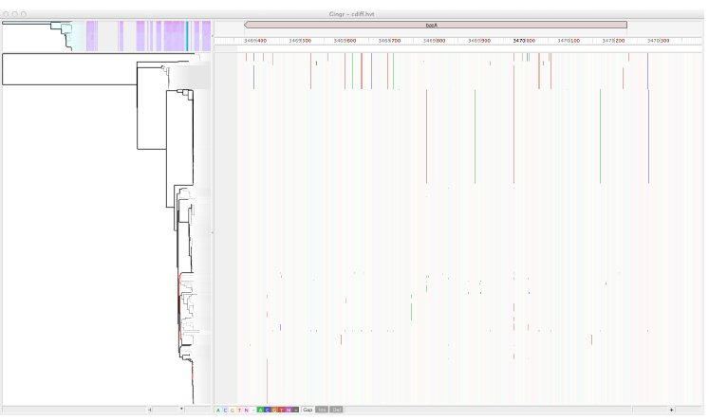Click the plus button at bottom right
709x420 pixels.
671,410
